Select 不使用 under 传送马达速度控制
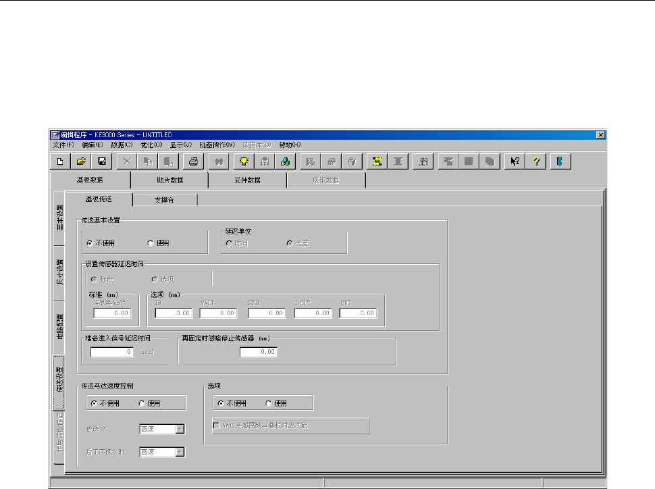 105,403
